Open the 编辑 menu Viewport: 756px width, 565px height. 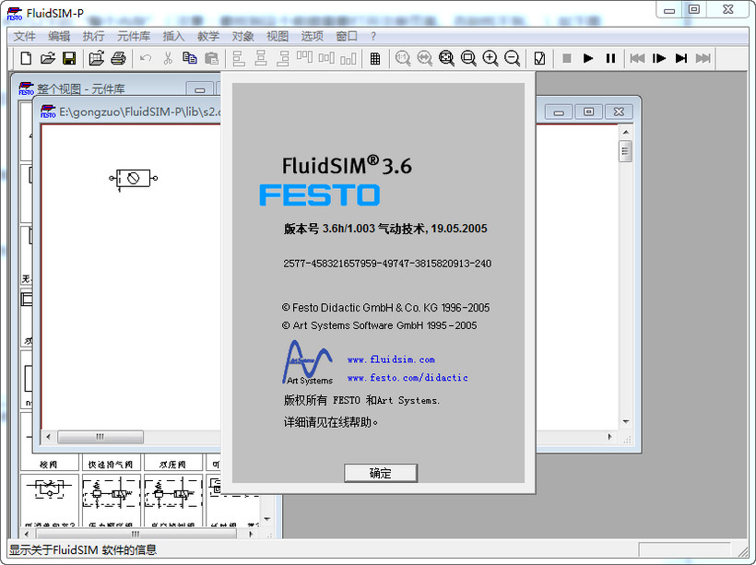59,36
